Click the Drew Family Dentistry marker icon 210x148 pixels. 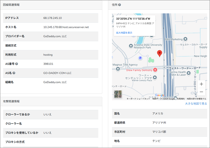click(155, 70)
